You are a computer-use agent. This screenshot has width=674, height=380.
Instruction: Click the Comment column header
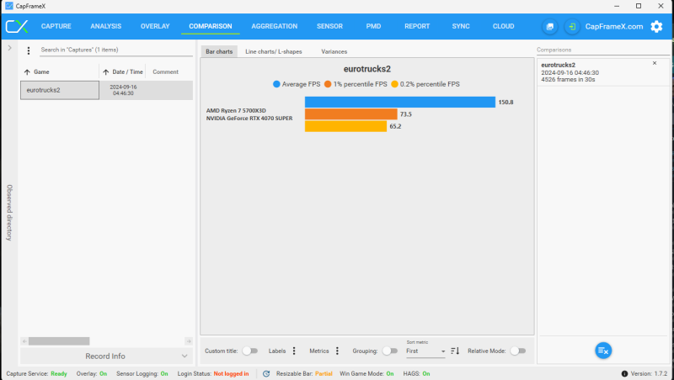click(x=165, y=72)
